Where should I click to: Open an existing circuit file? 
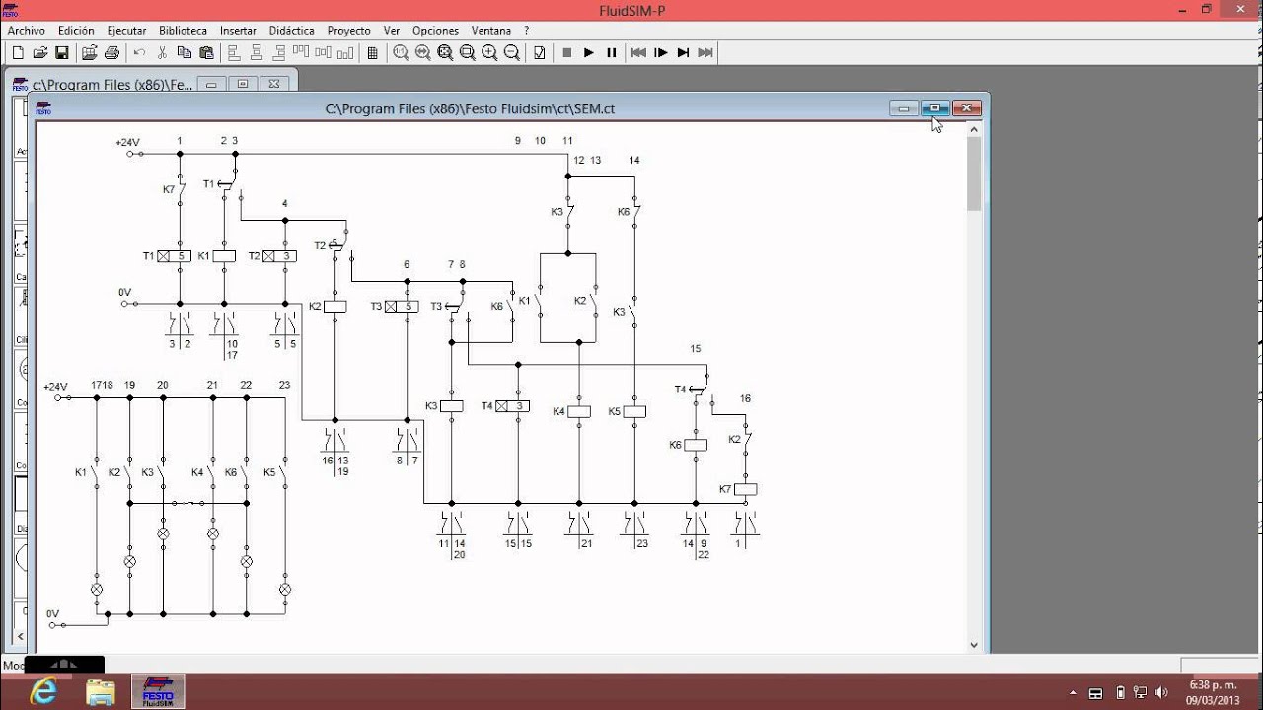tap(40, 53)
